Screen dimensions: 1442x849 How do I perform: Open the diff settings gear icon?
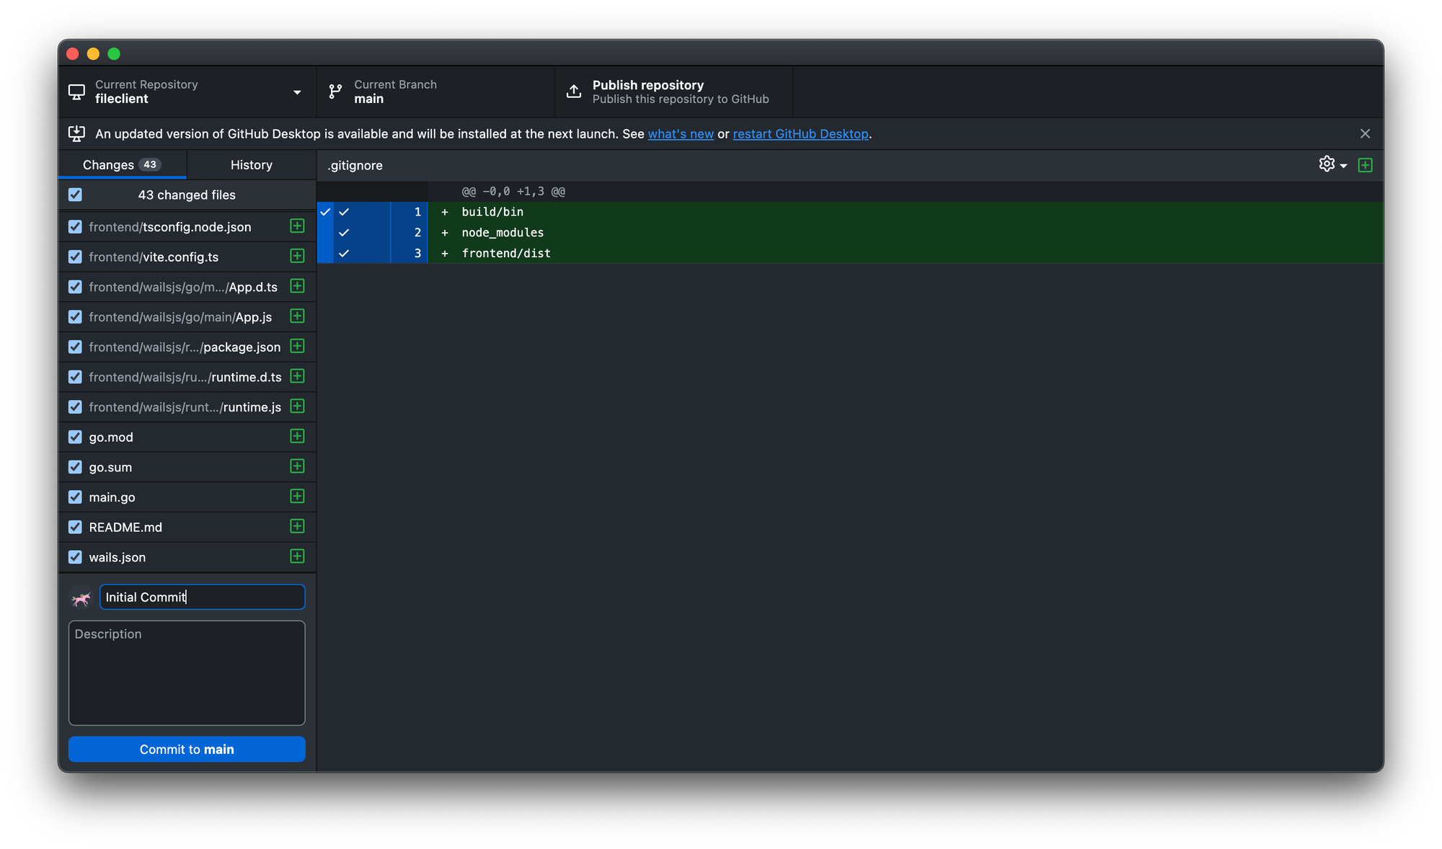pos(1326,164)
